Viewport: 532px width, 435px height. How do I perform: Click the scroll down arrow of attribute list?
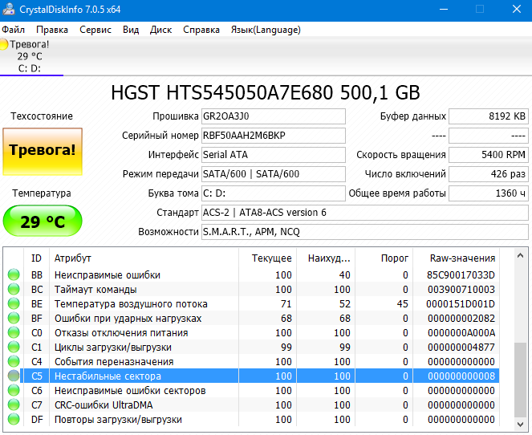point(520,424)
